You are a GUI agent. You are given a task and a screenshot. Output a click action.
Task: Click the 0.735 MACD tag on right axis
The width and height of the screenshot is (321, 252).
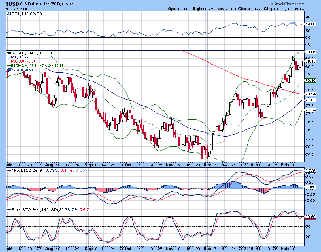pos(310,171)
